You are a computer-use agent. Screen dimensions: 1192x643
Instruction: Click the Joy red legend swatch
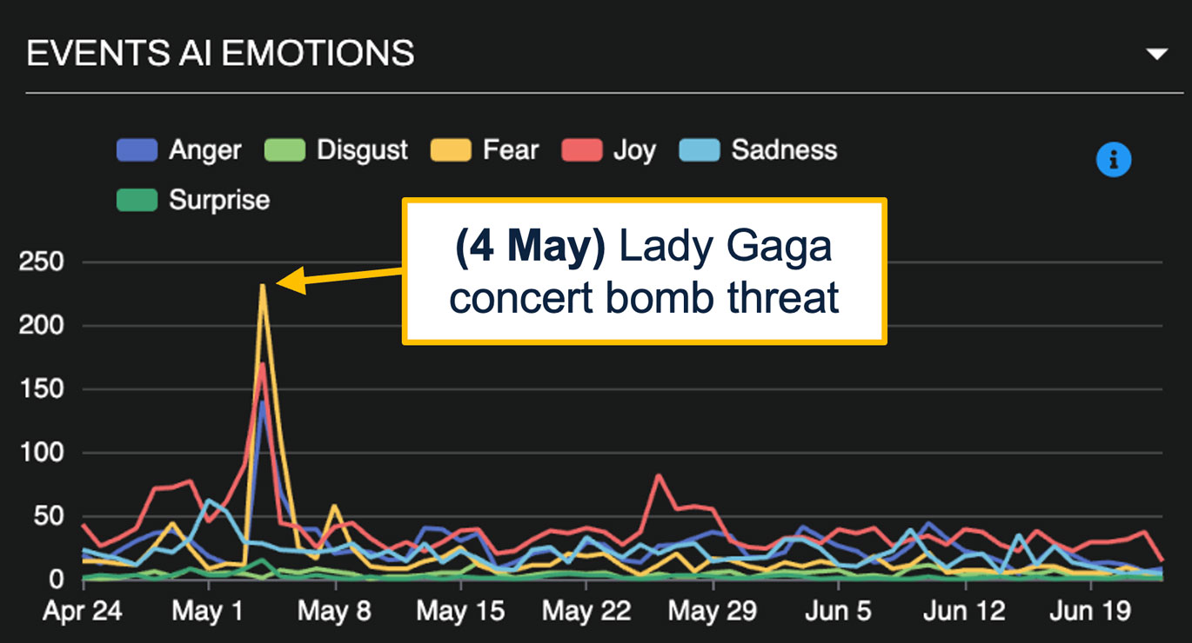[x=582, y=150]
